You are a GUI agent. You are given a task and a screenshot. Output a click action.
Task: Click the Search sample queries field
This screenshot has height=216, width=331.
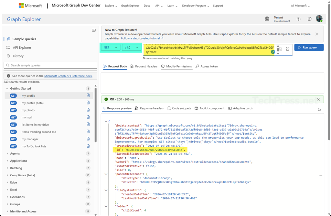[x=50, y=65]
